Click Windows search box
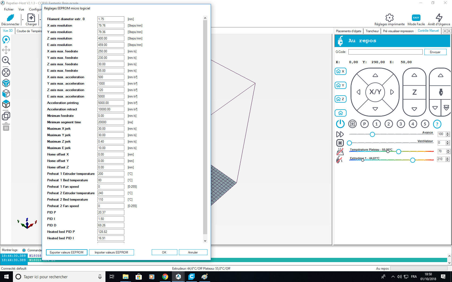 point(59,277)
